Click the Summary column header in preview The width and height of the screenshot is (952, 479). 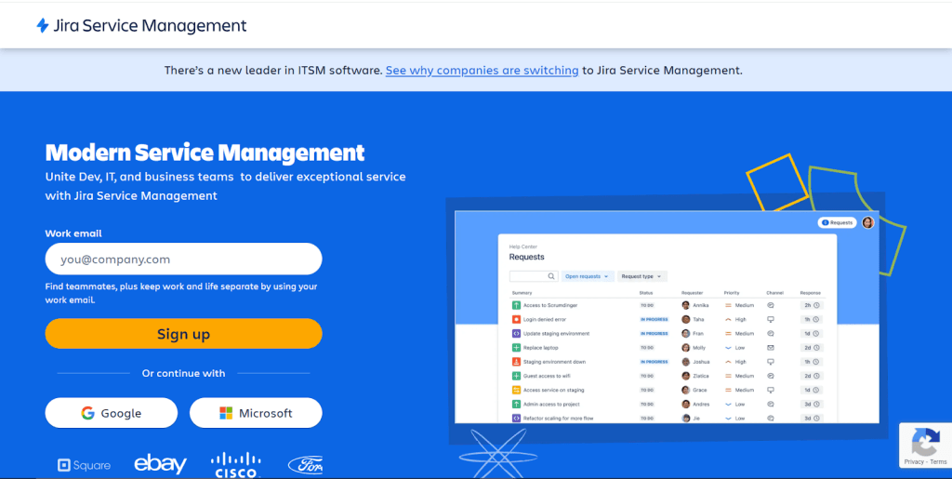click(x=522, y=293)
